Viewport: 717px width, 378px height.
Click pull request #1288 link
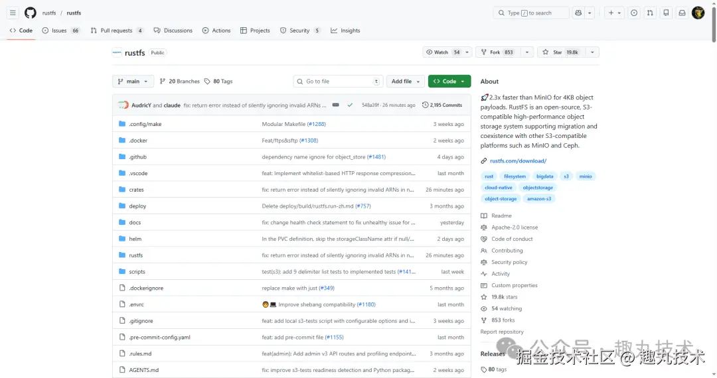[x=317, y=124]
